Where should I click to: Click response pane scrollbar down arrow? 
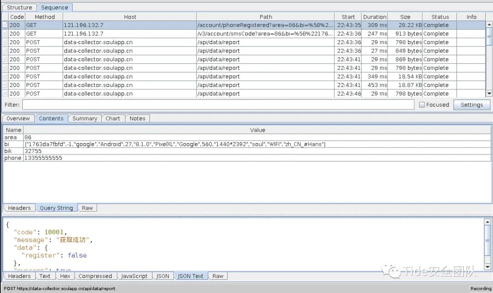(x=488, y=267)
